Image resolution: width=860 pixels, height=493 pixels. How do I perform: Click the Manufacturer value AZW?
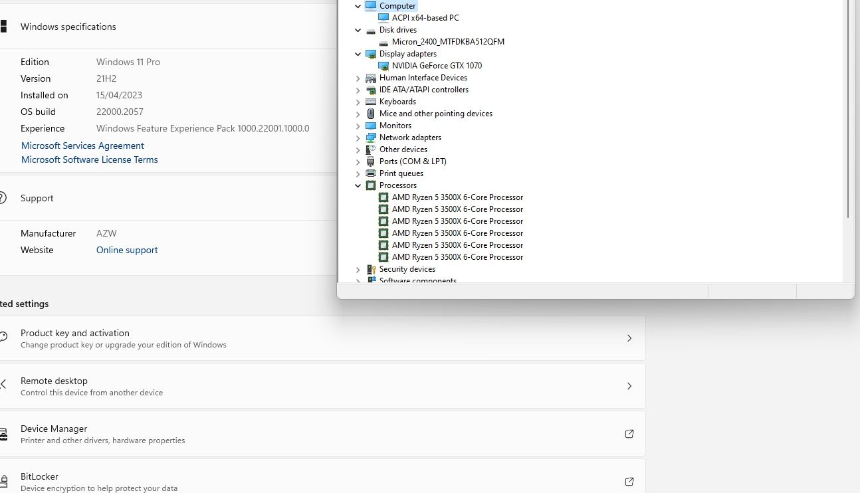pos(106,233)
